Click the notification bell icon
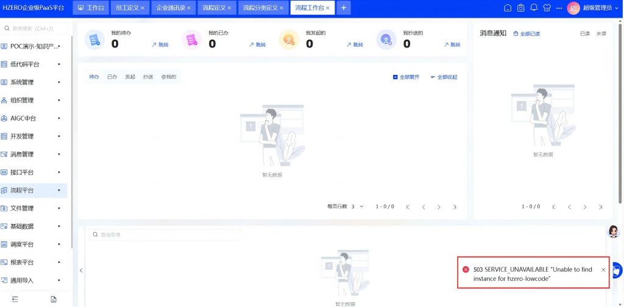The width and height of the screenshot is (624, 307). click(534, 8)
